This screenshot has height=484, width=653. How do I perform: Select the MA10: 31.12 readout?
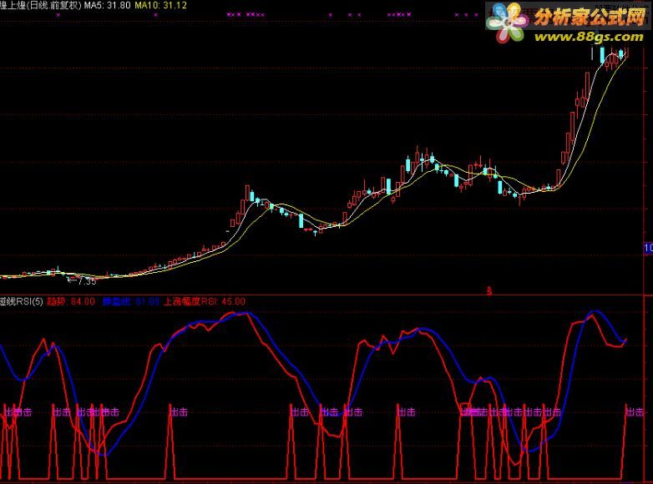[161, 5]
